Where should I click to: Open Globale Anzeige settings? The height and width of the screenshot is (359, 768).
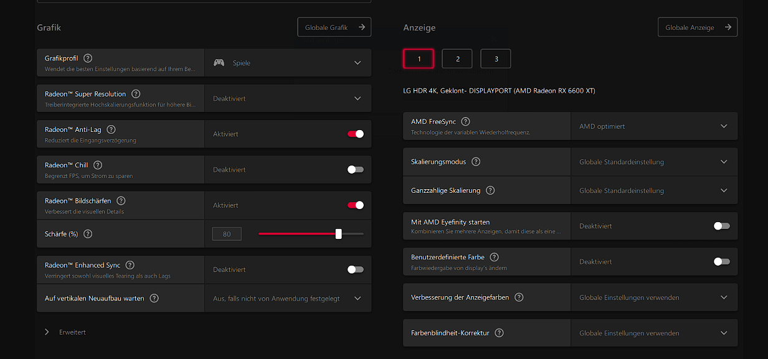pos(698,27)
